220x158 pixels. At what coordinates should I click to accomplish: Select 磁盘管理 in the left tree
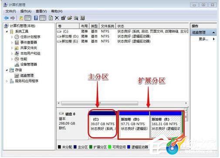(x=27, y=76)
